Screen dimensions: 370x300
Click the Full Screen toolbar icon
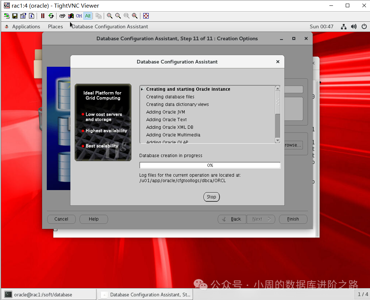[x=146, y=16]
